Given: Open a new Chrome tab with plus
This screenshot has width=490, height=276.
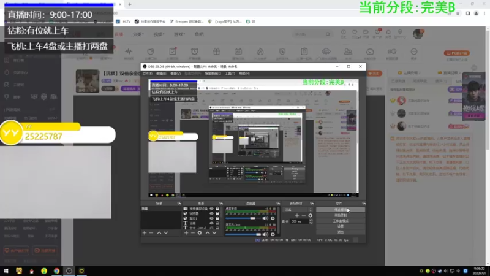Looking at the screenshot, I should tap(130, 4).
